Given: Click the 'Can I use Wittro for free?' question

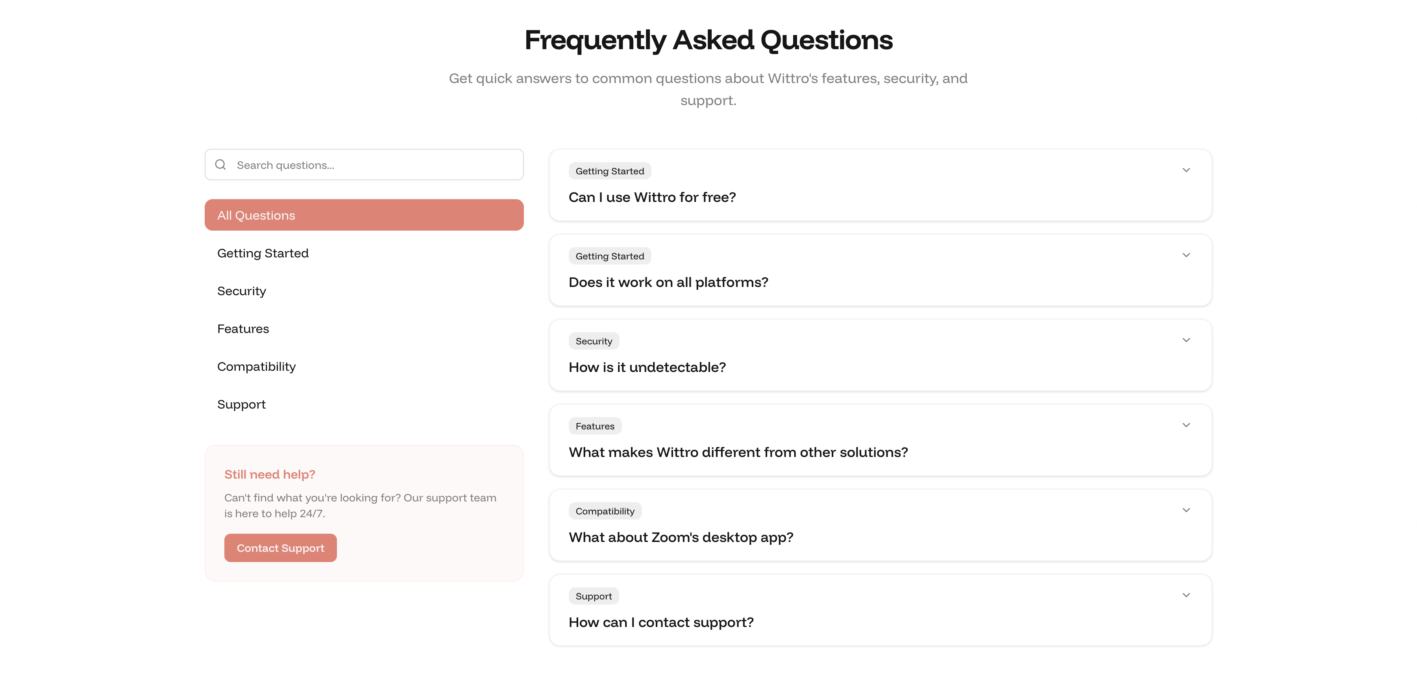Looking at the screenshot, I should coord(652,198).
